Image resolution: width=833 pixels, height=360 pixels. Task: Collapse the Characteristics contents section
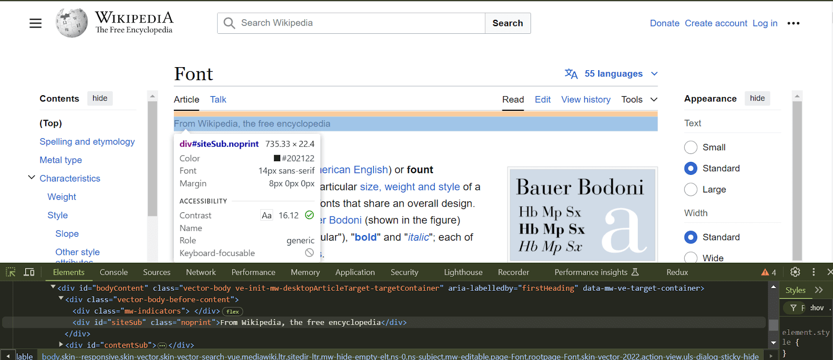click(x=31, y=178)
